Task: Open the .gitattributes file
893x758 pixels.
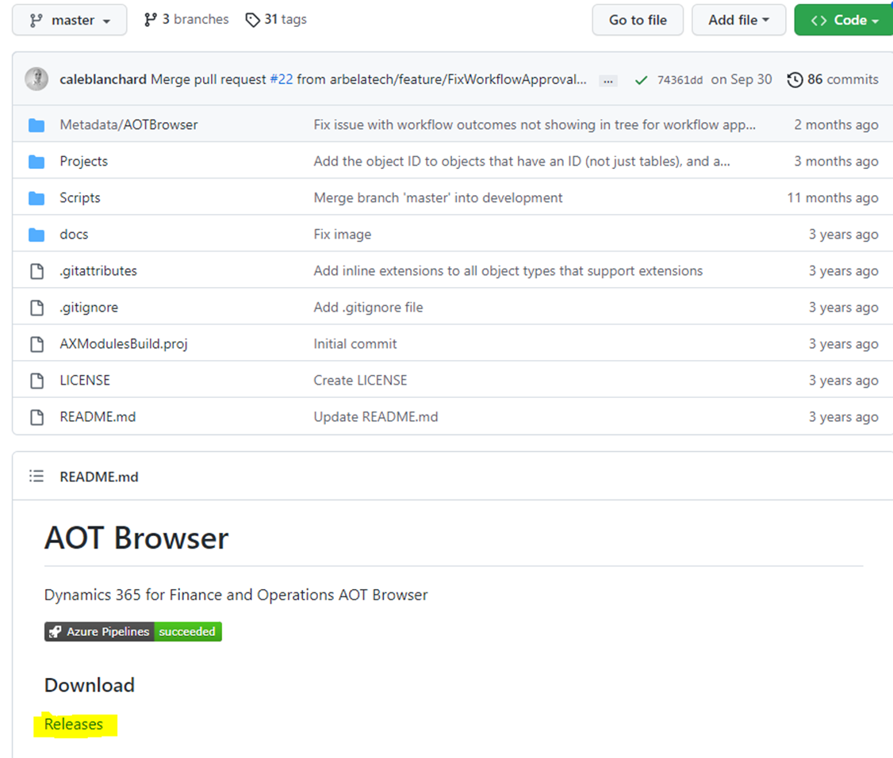Action: pos(98,270)
